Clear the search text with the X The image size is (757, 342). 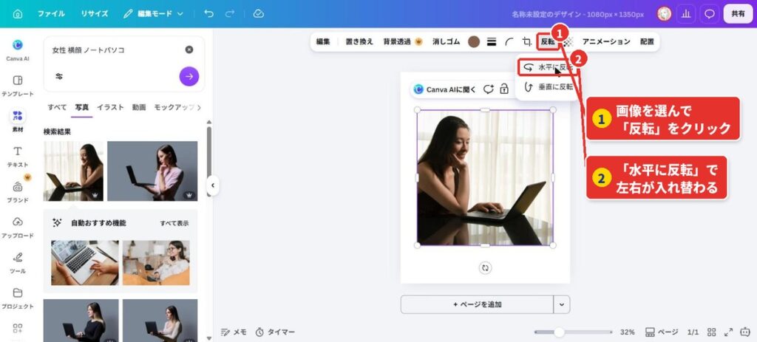189,49
